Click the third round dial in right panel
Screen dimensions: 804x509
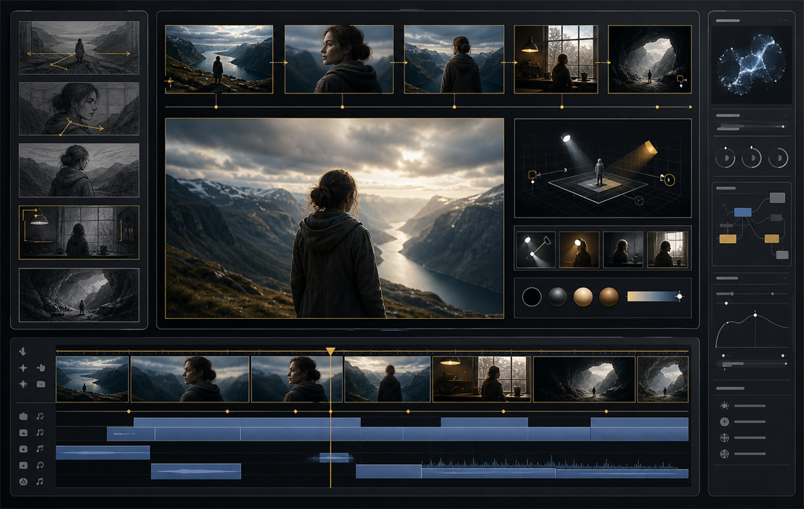778,158
